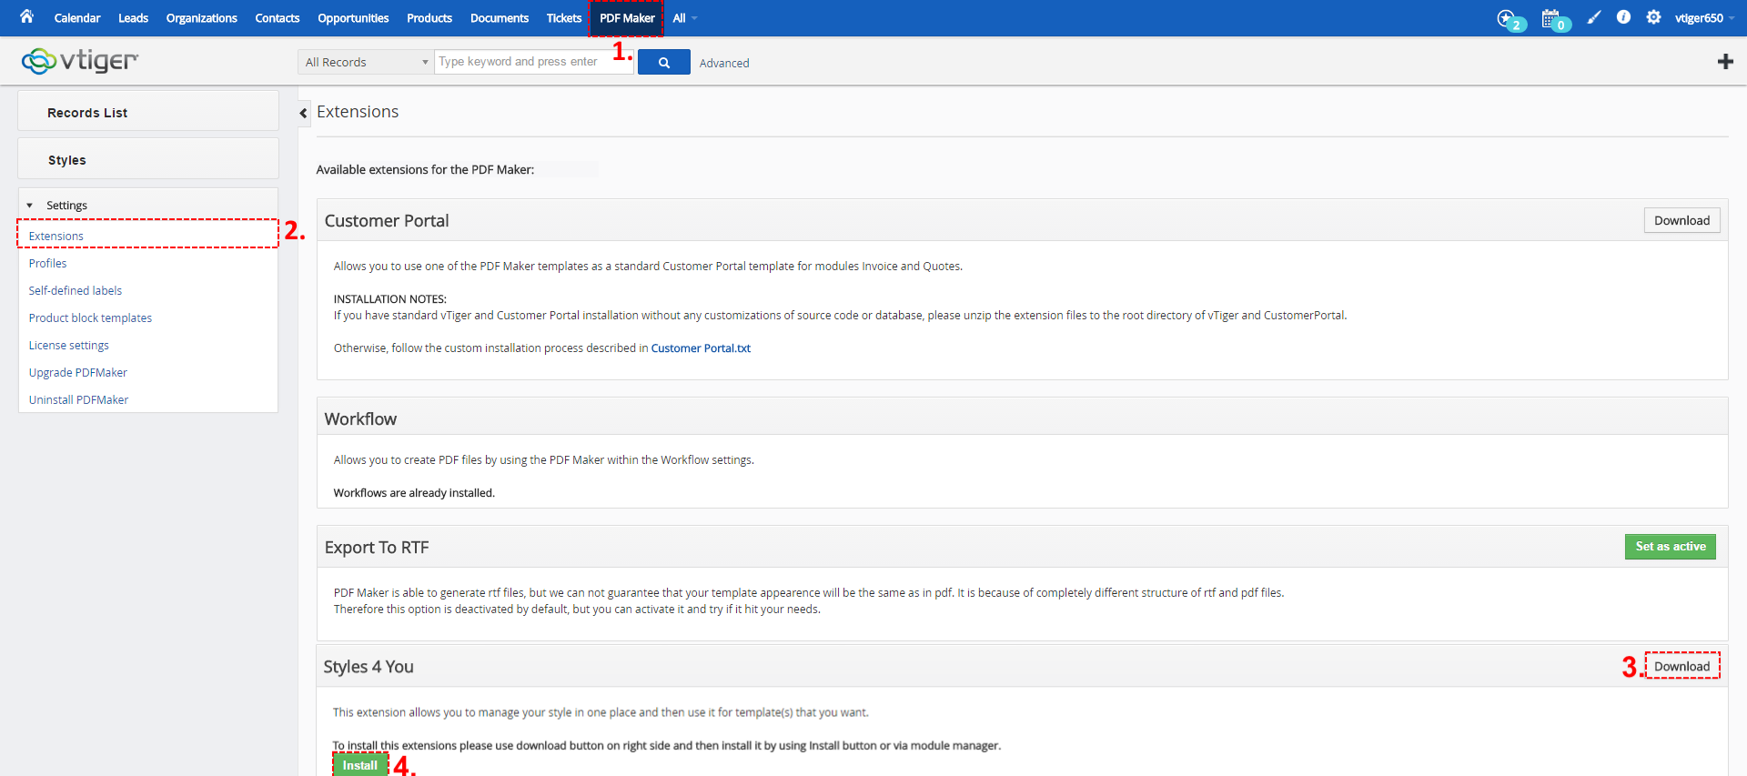The height and width of the screenshot is (776, 1747).
Task: Open Styles in sidebar
Action: [148, 160]
